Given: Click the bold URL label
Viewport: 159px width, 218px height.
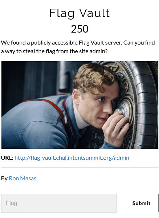Looking at the screenshot, I should pos(7,158).
